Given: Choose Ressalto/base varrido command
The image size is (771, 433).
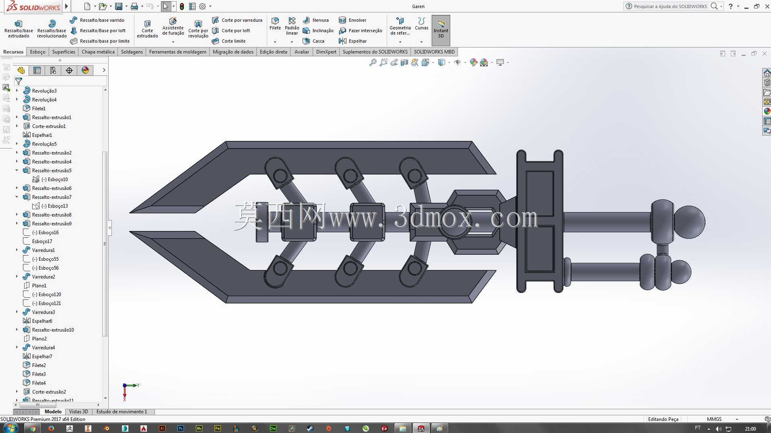Looking at the screenshot, I should point(97,20).
